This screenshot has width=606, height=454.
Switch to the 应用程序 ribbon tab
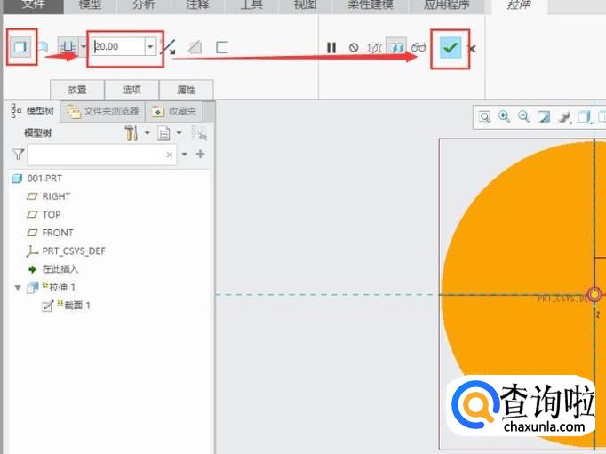[446, 5]
